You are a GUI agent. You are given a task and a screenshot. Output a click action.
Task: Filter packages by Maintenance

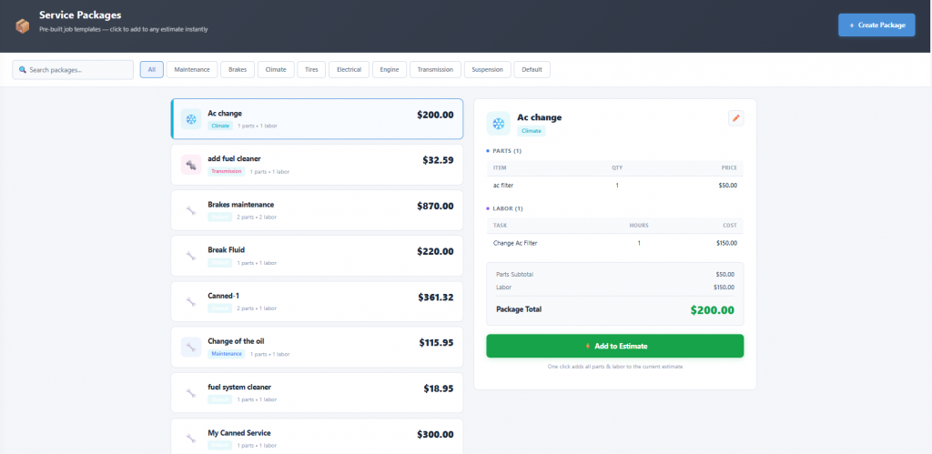(192, 69)
